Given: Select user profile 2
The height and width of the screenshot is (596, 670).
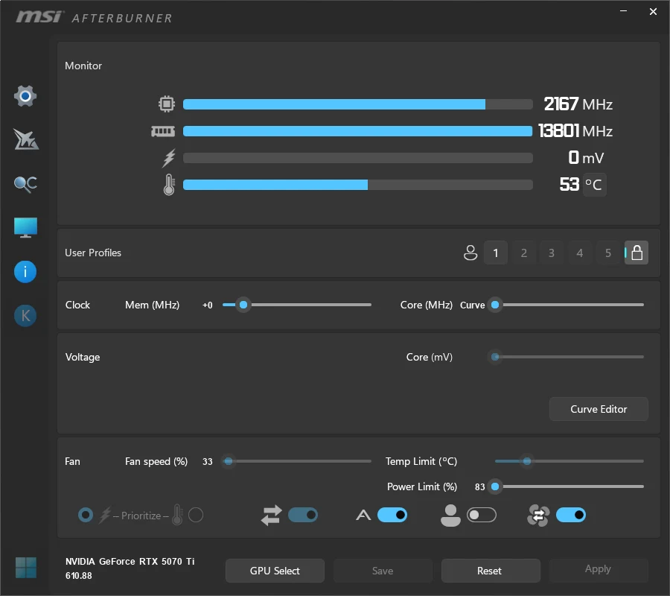Looking at the screenshot, I should coord(524,253).
